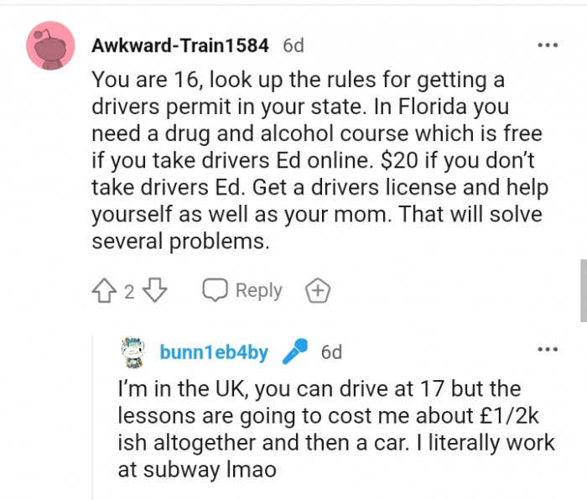This screenshot has height=500, width=587.
Task: Click the gray scrollbar thumb on the right
Action: coord(583,289)
